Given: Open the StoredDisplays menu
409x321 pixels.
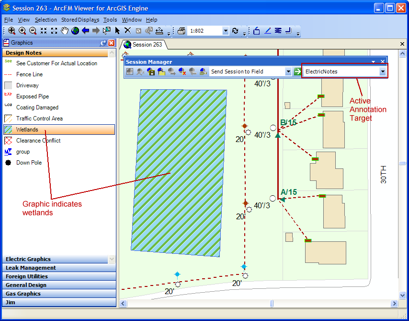Looking at the screenshot, I should point(80,20).
